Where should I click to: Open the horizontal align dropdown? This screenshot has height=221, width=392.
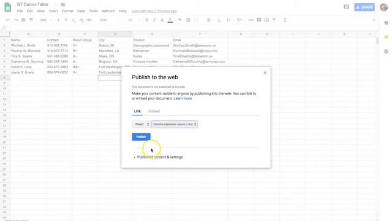click(210, 20)
